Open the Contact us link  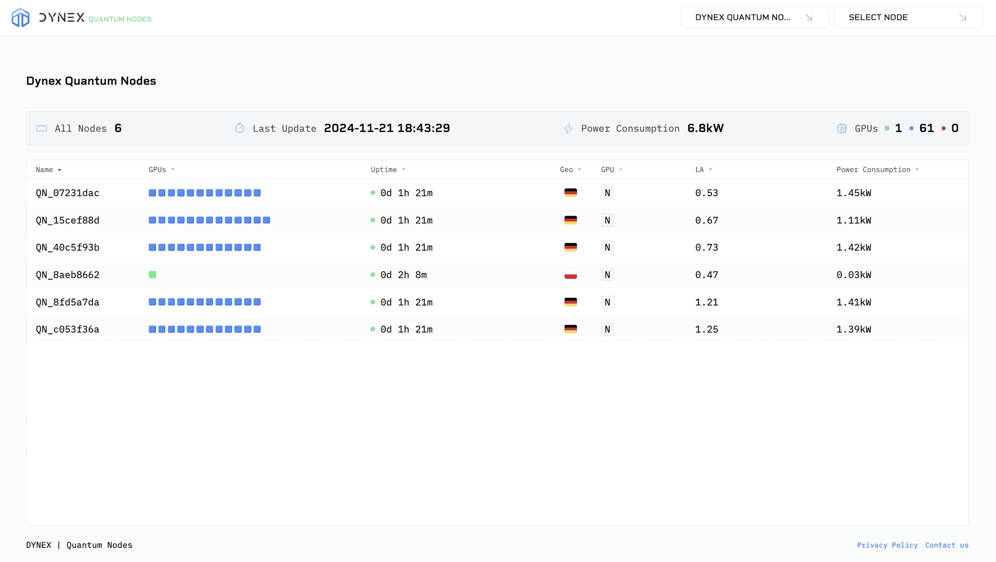coord(946,545)
